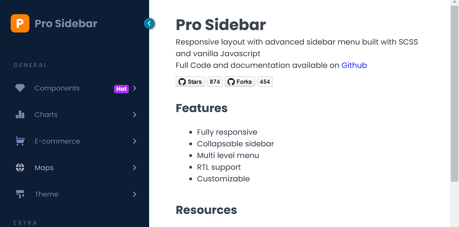Viewport: 459px width, 227px height.
Task: Click the purple Hot badge
Action: coord(121,89)
